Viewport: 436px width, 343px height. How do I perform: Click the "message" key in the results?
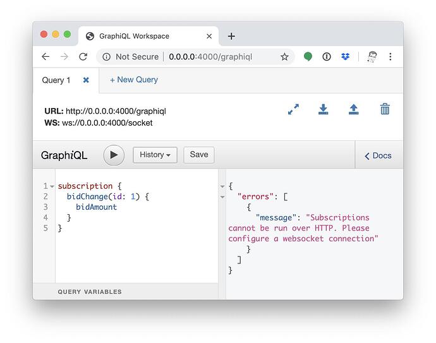(276, 218)
